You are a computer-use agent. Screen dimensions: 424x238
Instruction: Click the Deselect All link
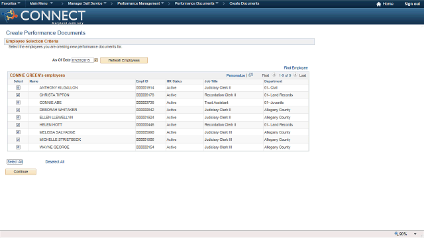pos(55,161)
